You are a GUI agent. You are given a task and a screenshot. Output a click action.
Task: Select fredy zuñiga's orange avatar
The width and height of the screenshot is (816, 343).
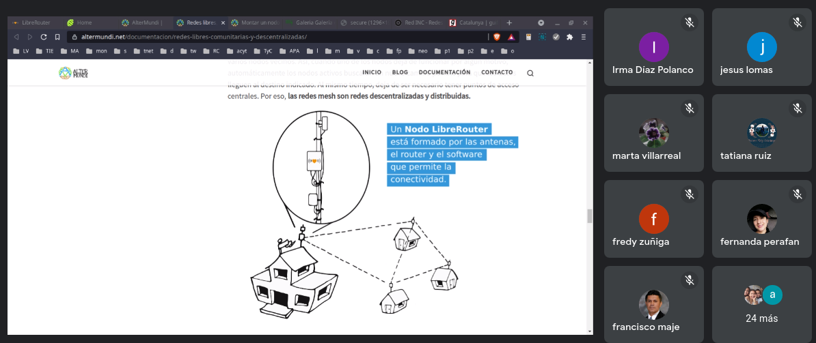point(653,219)
